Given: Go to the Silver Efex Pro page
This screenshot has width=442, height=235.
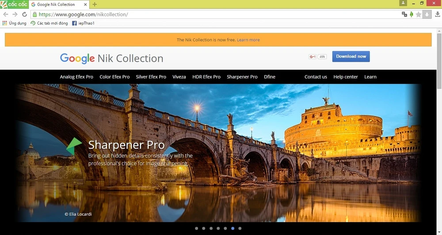Looking at the screenshot, I should [x=151, y=77].
